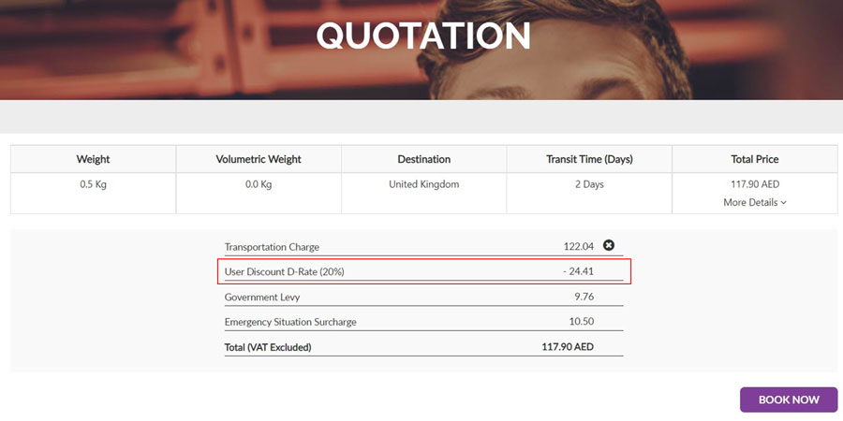Click the QUOTATION page heading
This screenshot has width=843, height=421.
422,36
